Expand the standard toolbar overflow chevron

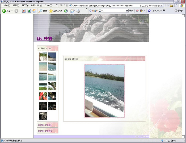[x=87, y=9]
